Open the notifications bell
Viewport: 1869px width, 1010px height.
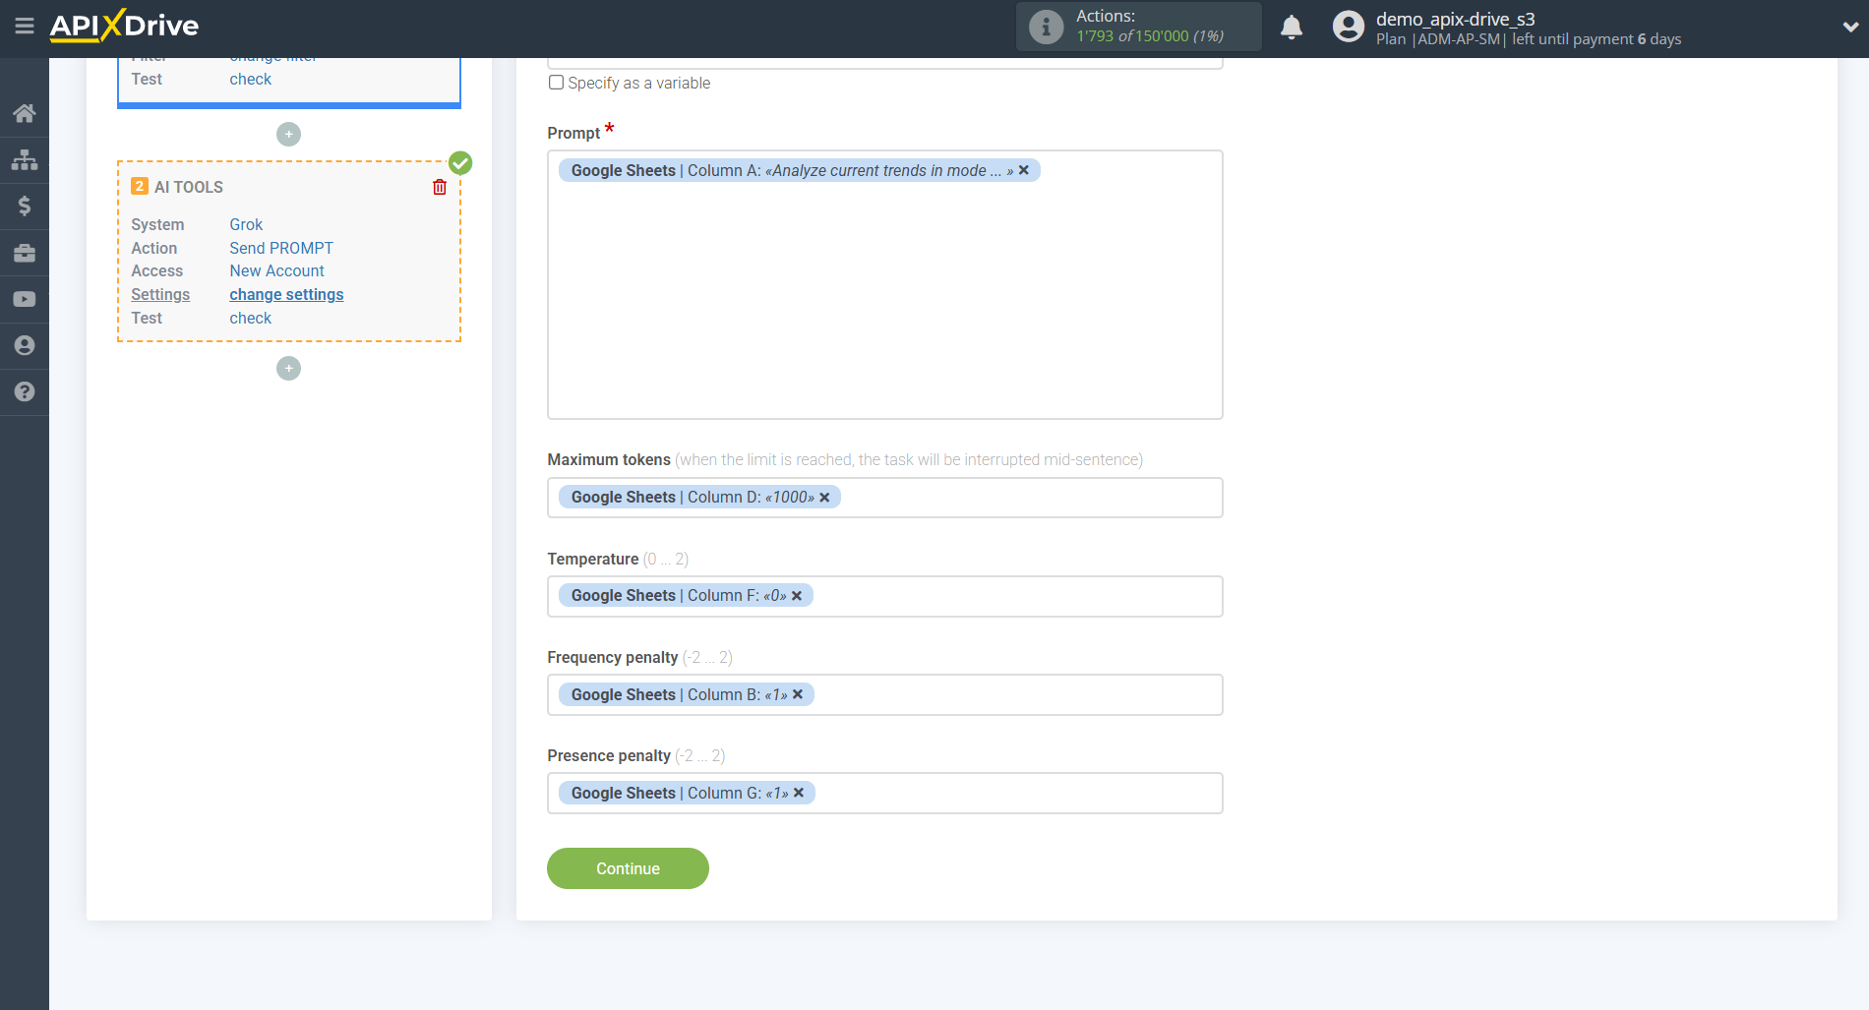coord(1292,27)
